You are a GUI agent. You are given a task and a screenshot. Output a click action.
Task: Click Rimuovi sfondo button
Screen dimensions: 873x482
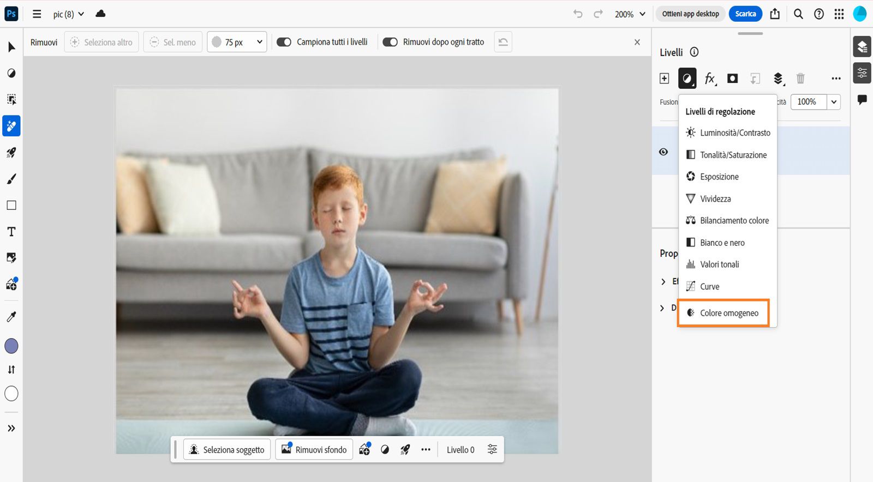point(314,450)
